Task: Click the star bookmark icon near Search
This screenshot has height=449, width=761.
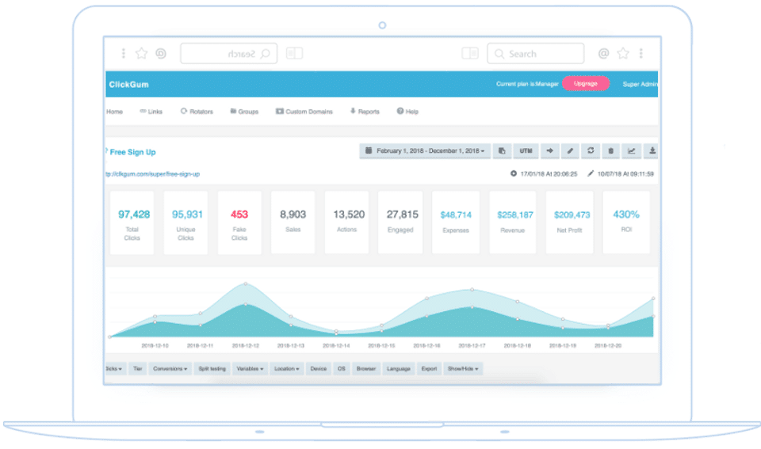Action: (x=623, y=53)
